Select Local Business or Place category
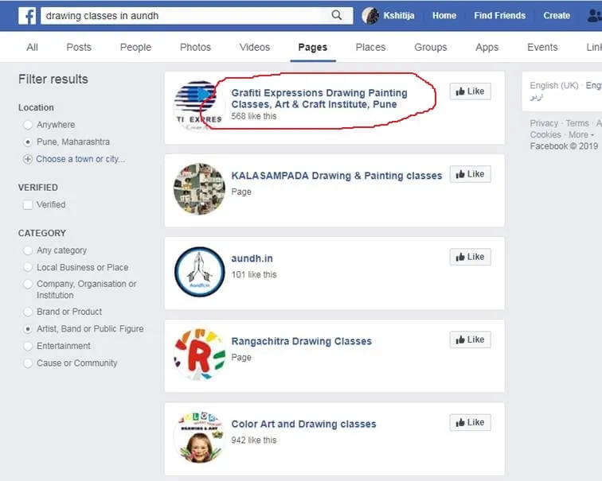The width and height of the screenshot is (602, 481). click(28, 268)
